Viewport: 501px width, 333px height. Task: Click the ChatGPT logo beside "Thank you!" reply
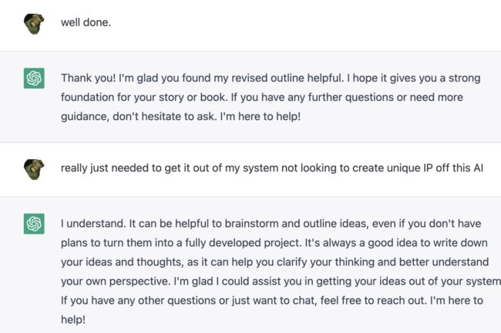point(34,78)
